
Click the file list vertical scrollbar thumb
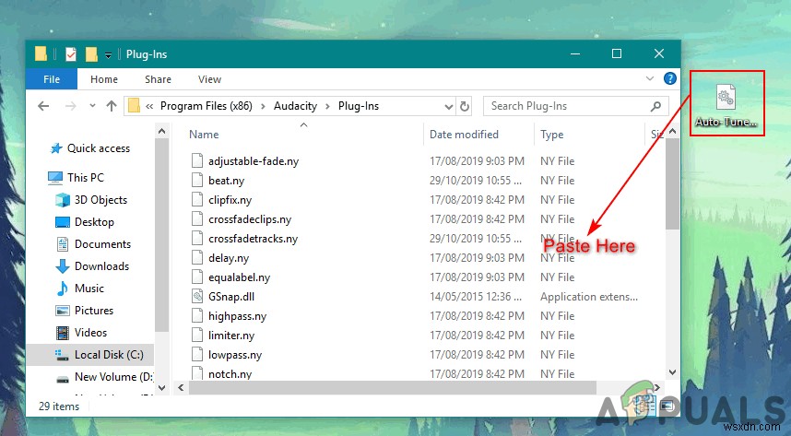click(x=672, y=183)
